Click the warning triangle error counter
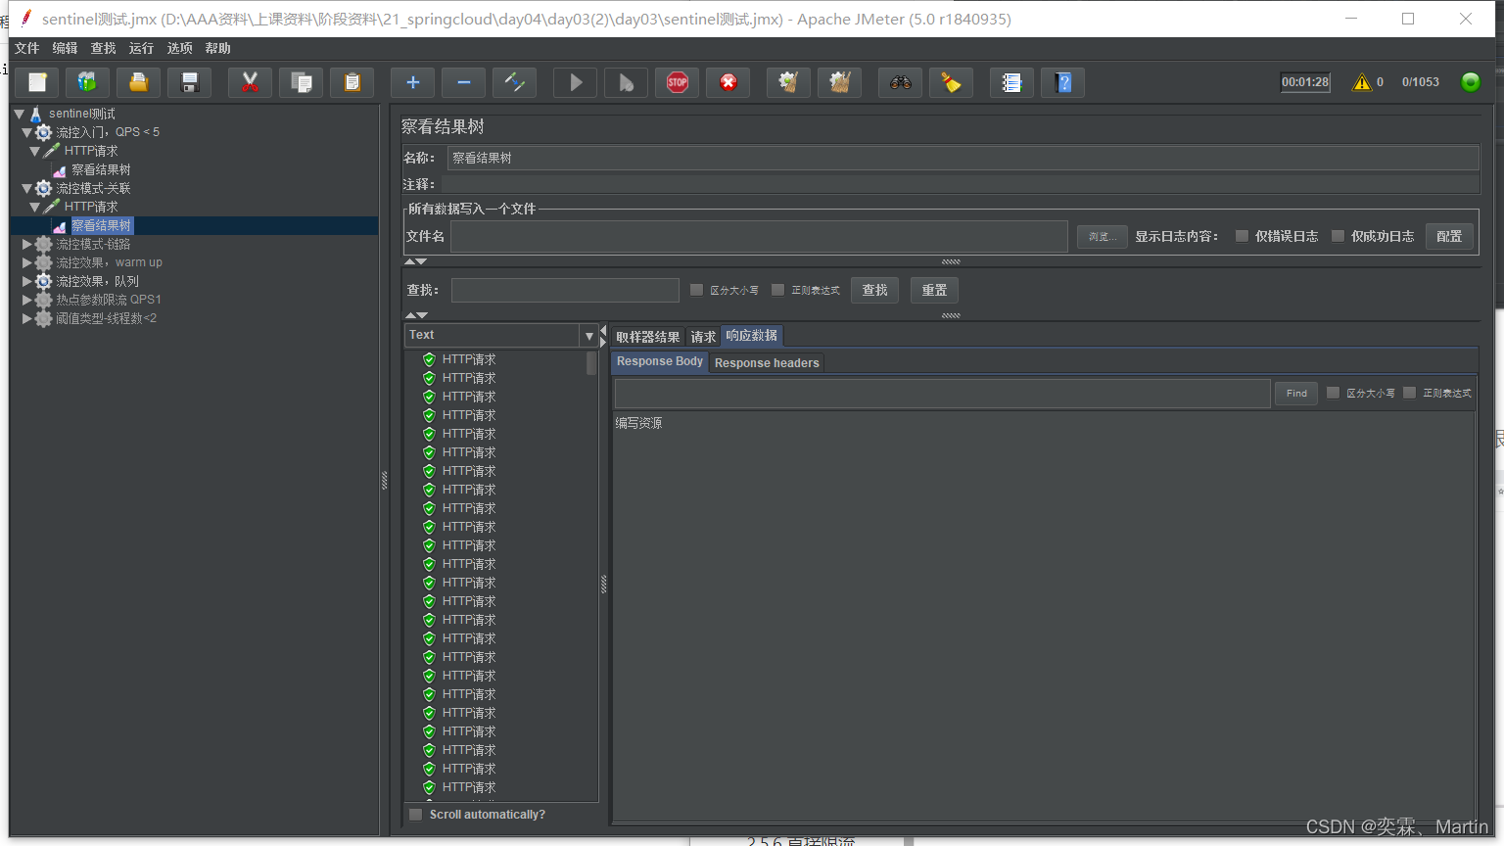1504x846 pixels. (1361, 82)
